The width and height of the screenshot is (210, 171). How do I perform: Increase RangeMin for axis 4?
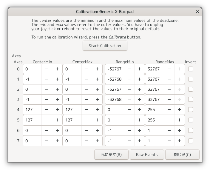click(139, 110)
